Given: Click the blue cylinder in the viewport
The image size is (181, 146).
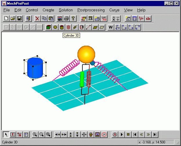Looking at the screenshot, I should click(35, 69).
